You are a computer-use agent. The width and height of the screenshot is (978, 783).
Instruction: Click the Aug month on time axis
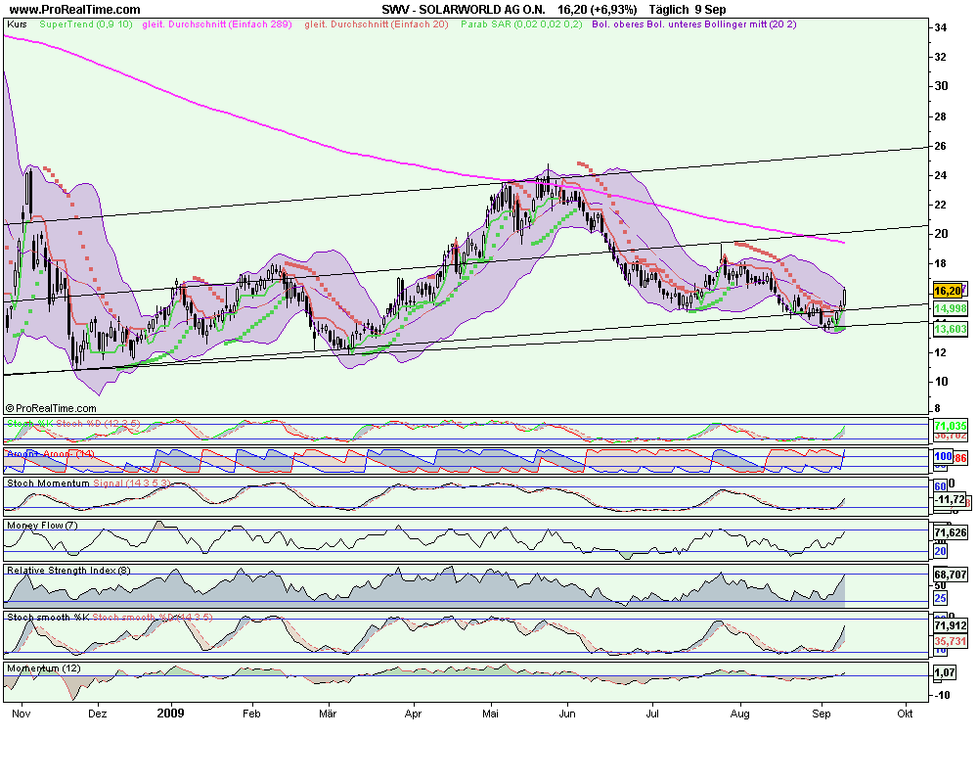(x=739, y=714)
